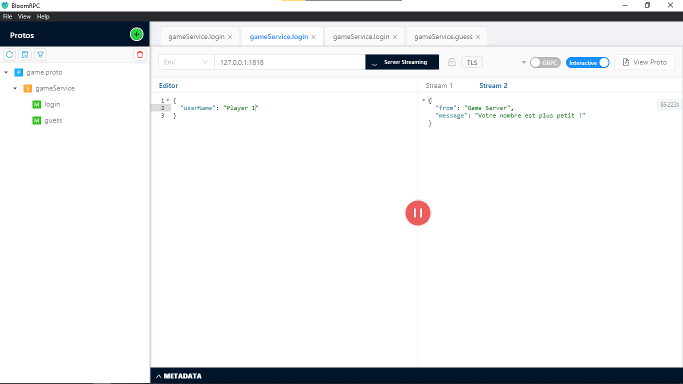The width and height of the screenshot is (683, 384).
Task: Disable the Interactive mode toggle
Action: (x=587, y=62)
